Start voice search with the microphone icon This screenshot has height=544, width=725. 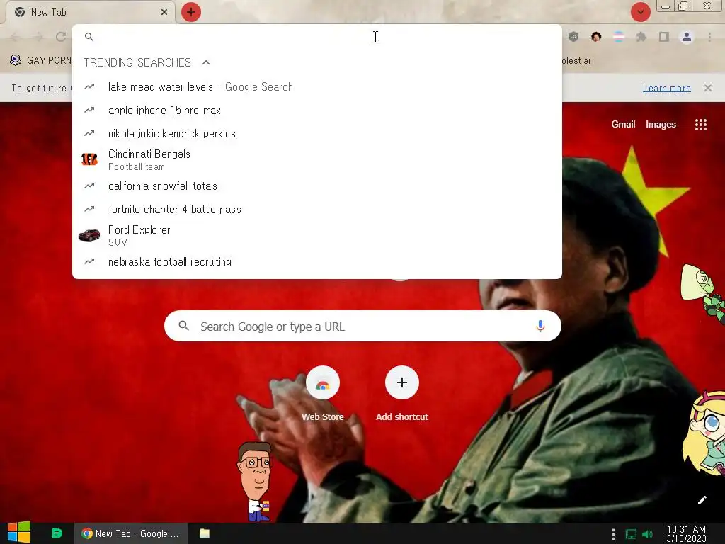[x=540, y=326]
